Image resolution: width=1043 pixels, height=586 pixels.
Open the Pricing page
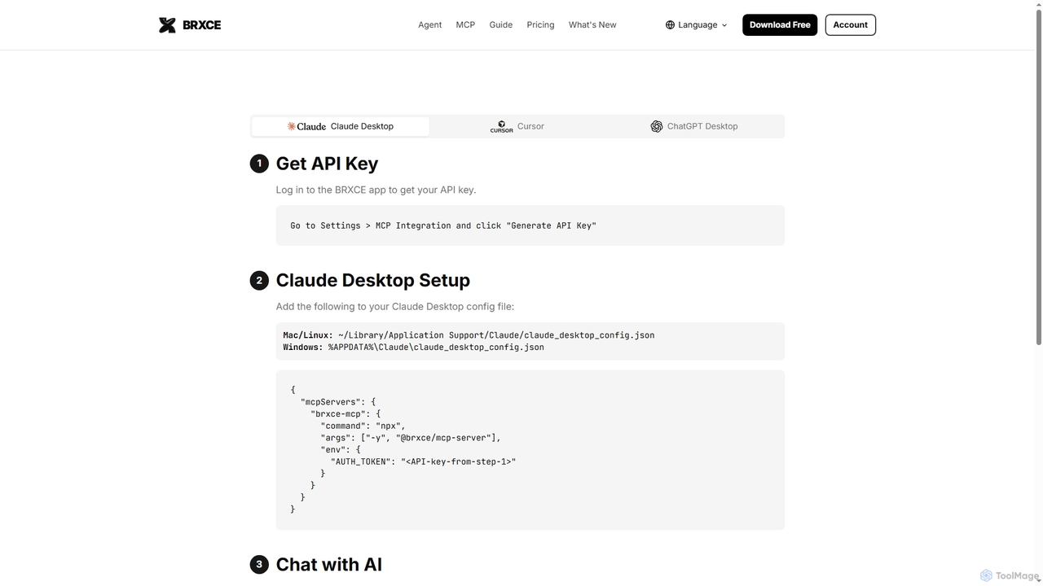[x=540, y=25]
